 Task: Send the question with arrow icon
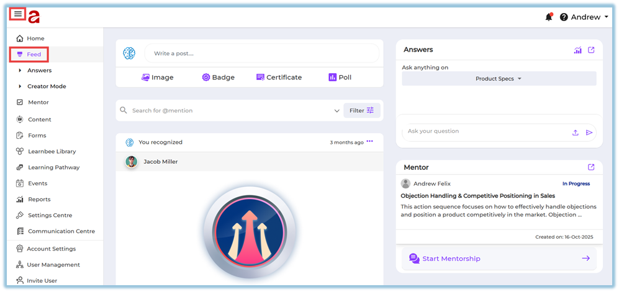(x=589, y=132)
